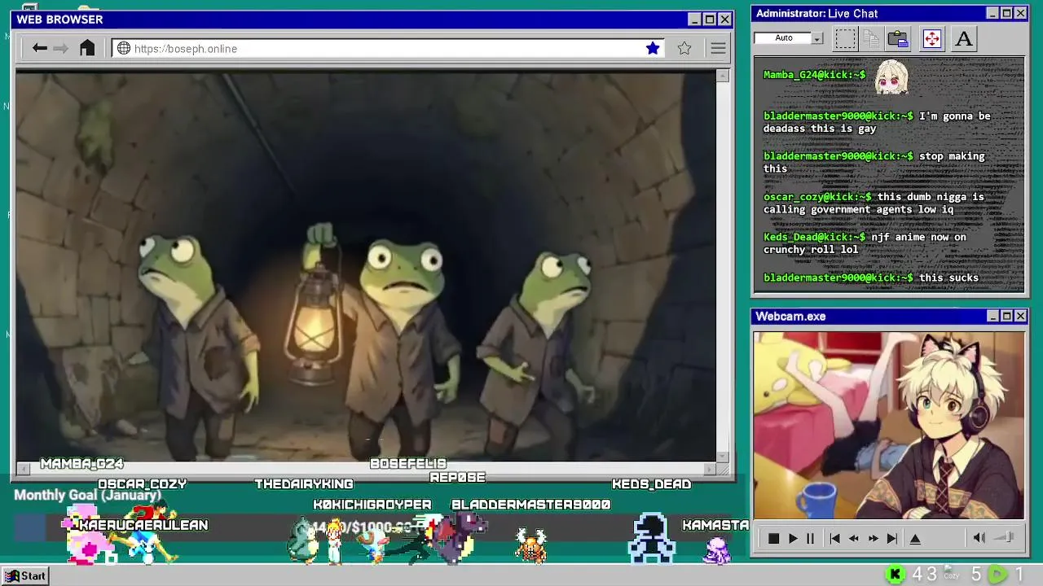Click the Mamba_G24 chat avatar emote
This screenshot has height=586, width=1043.
point(891,77)
